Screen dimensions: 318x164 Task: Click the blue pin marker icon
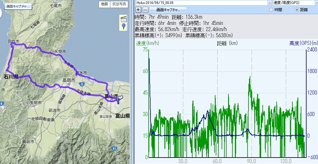click(x=124, y=26)
